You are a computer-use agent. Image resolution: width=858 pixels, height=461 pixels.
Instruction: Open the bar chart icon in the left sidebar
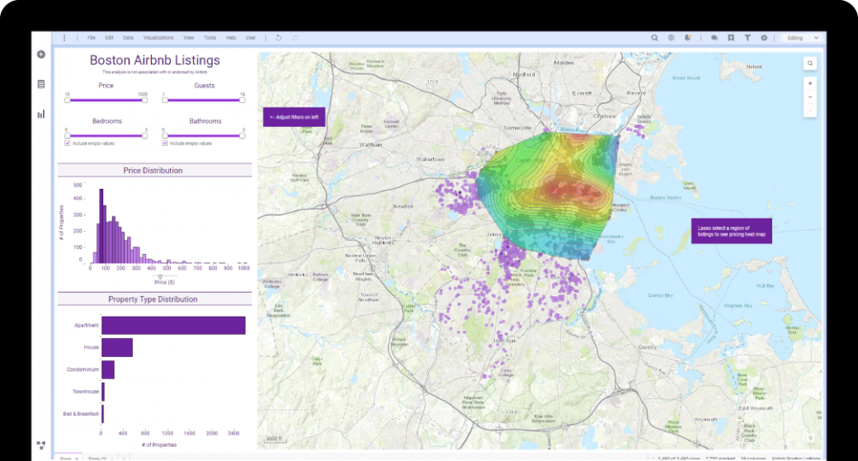[x=41, y=114]
